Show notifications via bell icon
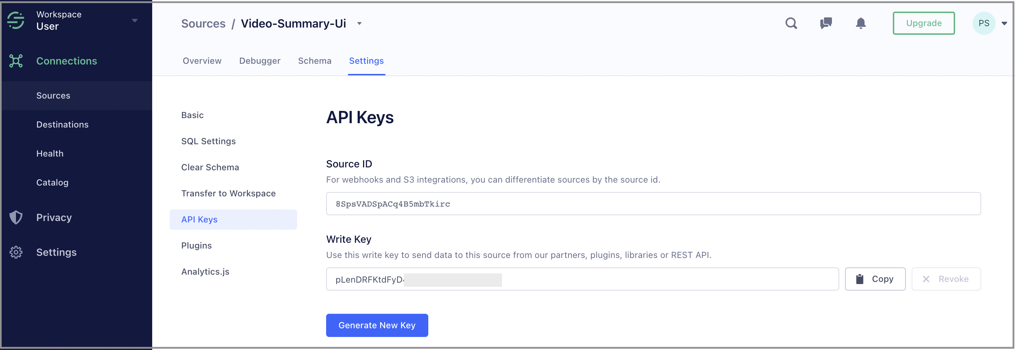The image size is (1016, 350). click(x=861, y=23)
